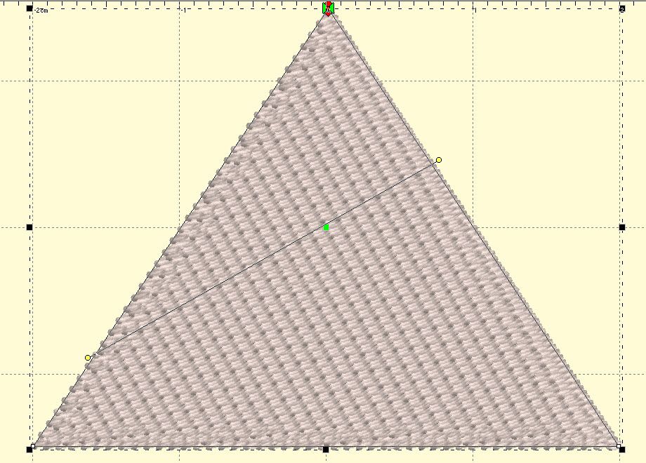Click the bottom-right black selection handle
The height and width of the screenshot is (463, 646).
coord(621,449)
